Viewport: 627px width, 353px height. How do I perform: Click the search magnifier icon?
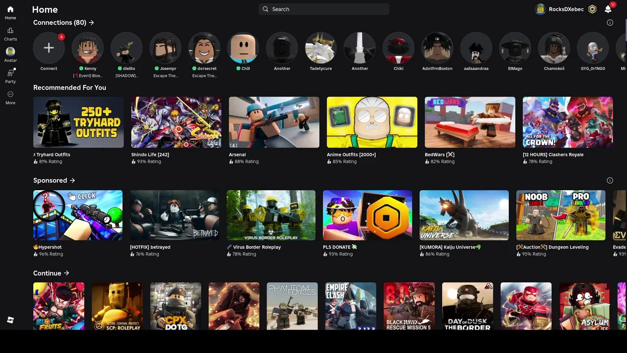265,9
